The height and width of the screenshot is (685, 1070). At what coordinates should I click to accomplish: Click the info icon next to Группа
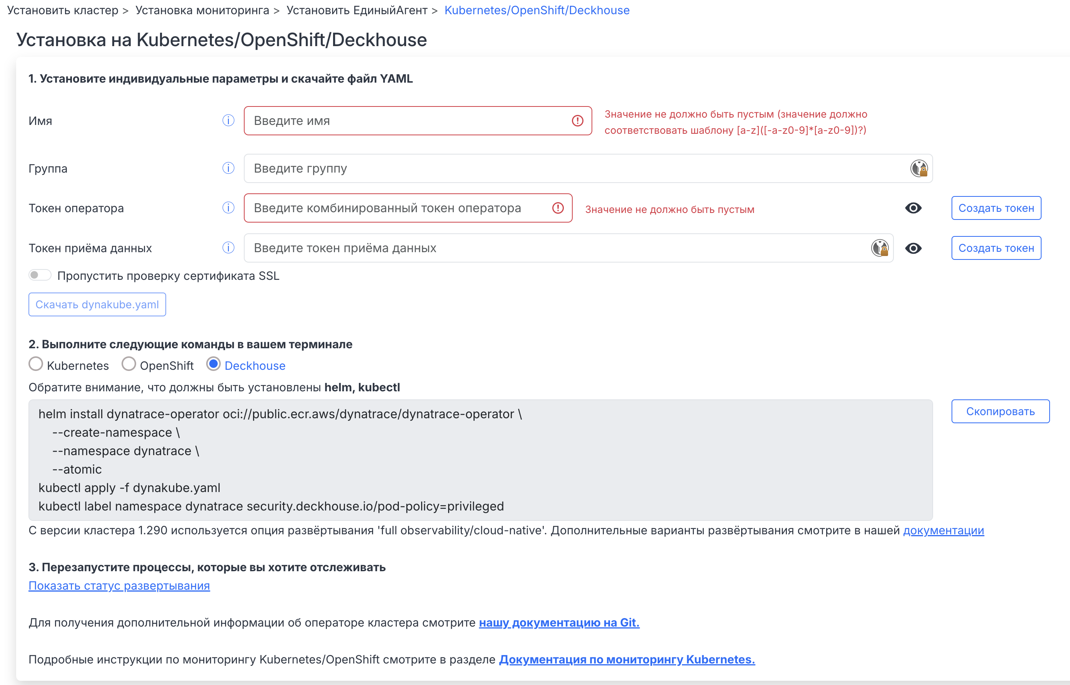(x=228, y=168)
